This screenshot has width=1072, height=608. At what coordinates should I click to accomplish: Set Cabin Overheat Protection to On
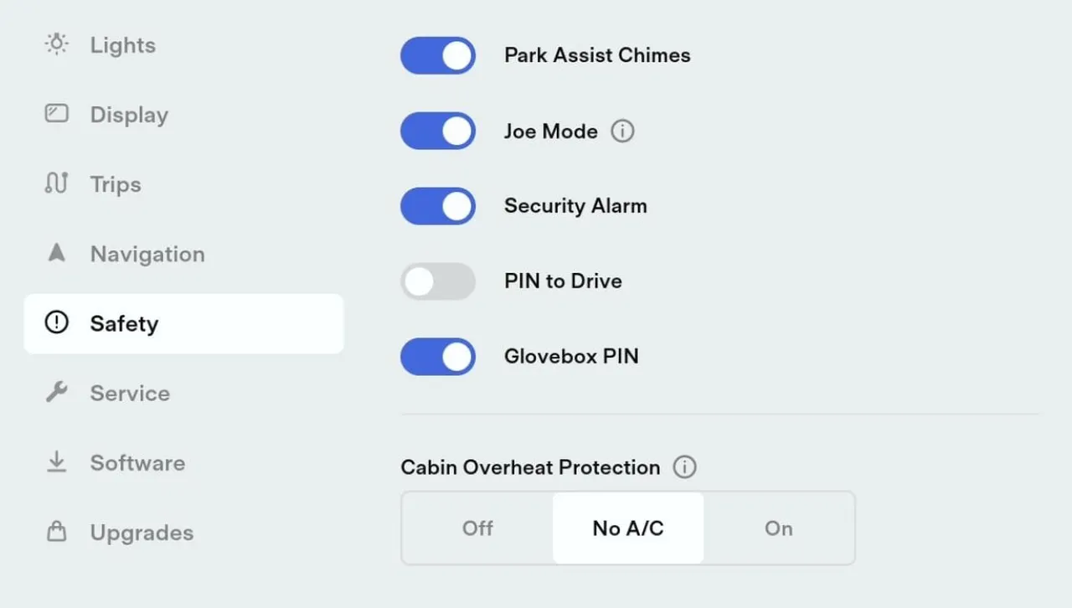pyautogui.click(x=778, y=528)
